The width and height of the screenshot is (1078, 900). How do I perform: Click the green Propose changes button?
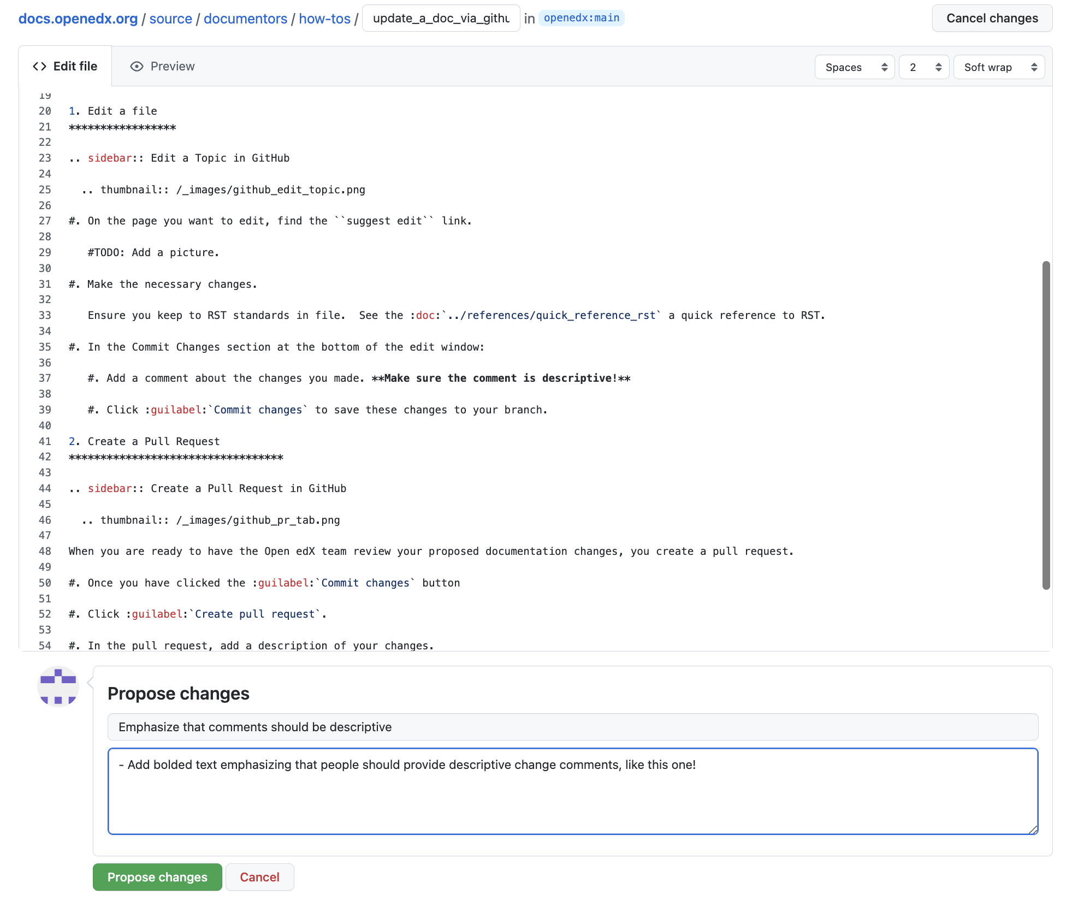pyautogui.click(x=157, y=877)
